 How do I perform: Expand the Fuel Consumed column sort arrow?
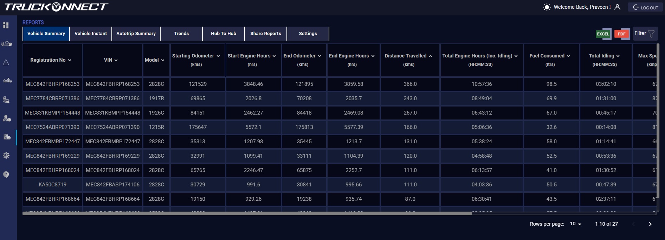(568, 56)
